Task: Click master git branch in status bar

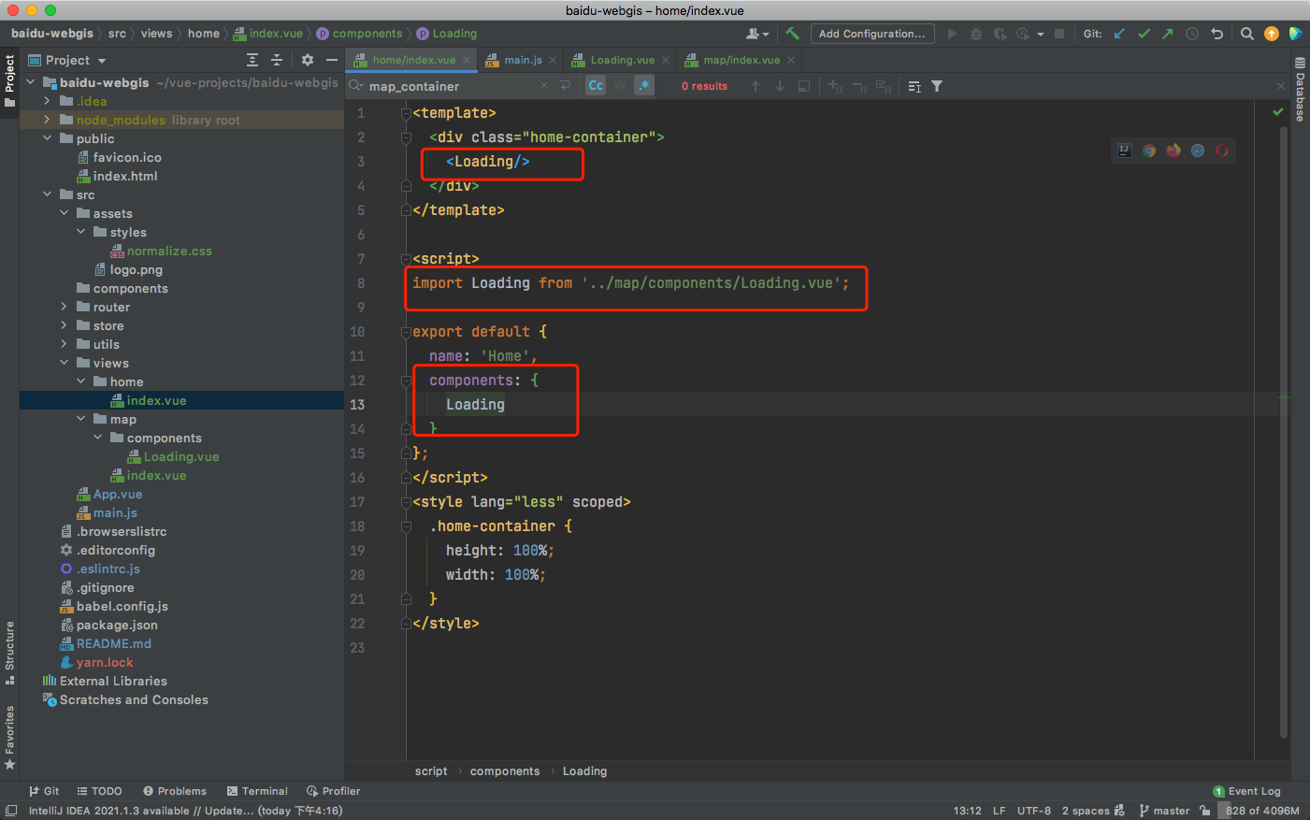Action: pyautogui.click(x=1164, y=811)
